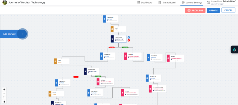Image resolution: width=238 pixels, height=105 pixels.
Task: Switch to Journal Settings tab
Action: pos(192,3)
